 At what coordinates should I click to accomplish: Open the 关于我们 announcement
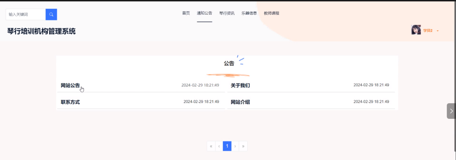(240, 86)
